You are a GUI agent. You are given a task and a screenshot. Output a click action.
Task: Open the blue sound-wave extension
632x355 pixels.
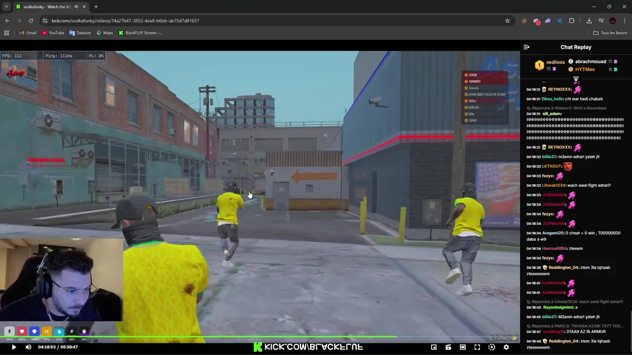pyautogui.click(x=559, y=21)
